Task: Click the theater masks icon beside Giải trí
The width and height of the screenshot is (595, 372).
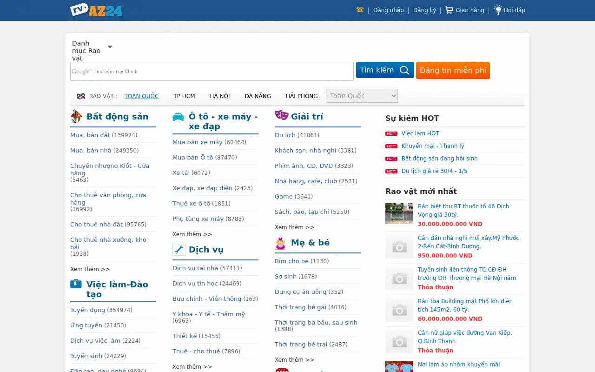Action: pyautogui.click(x=281, y=115)
